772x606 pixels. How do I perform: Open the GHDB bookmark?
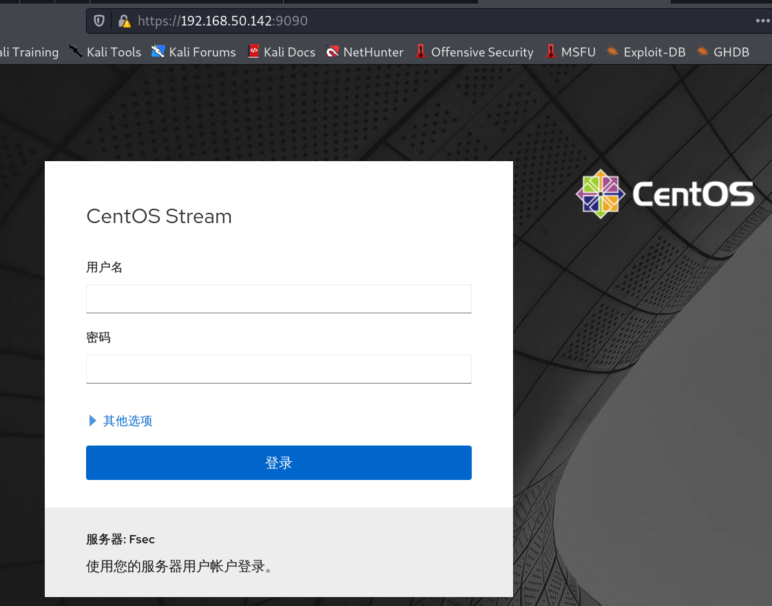click(723, 52)
